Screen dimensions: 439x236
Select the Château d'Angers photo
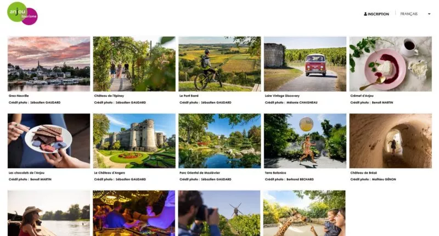pos(134,141)
